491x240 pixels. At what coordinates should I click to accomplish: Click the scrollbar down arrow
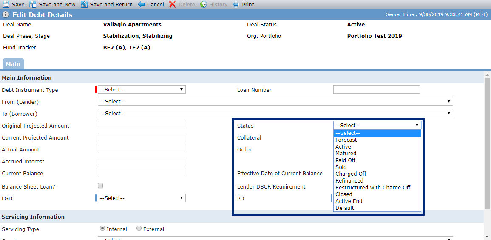[x=487, y=237]
